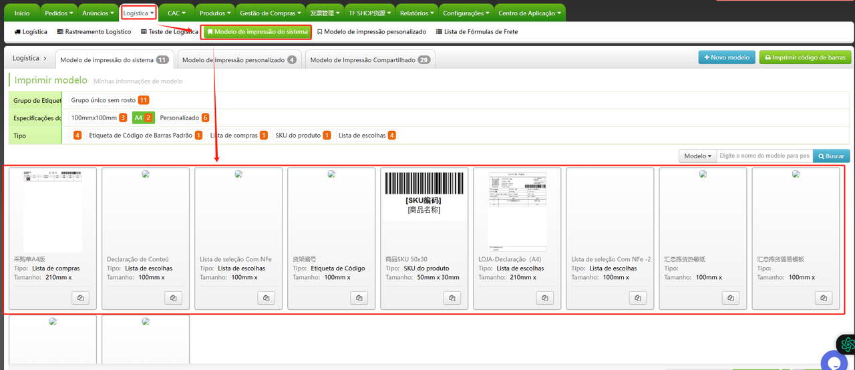Open Lista de Fórmulas de Frete
The image size is (855, 370).
pos(476,31)
